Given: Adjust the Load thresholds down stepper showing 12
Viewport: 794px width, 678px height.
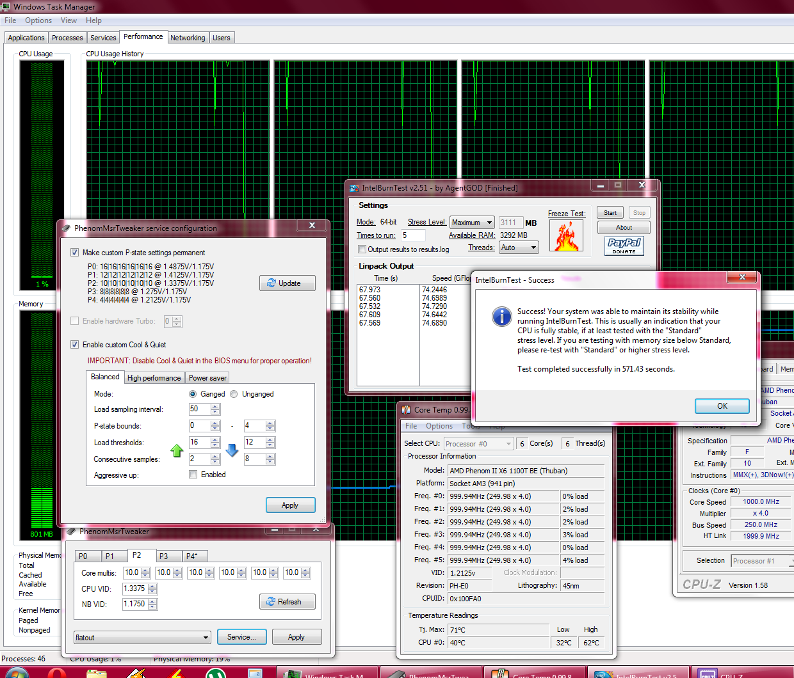Looking at the screenshot, I should 270,443.
